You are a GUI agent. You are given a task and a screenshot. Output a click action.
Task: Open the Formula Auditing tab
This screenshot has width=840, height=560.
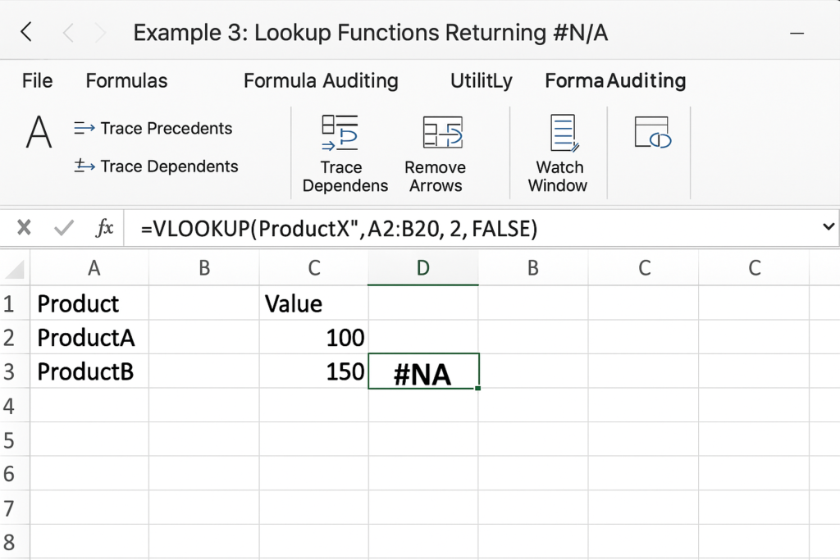(321, 80)
